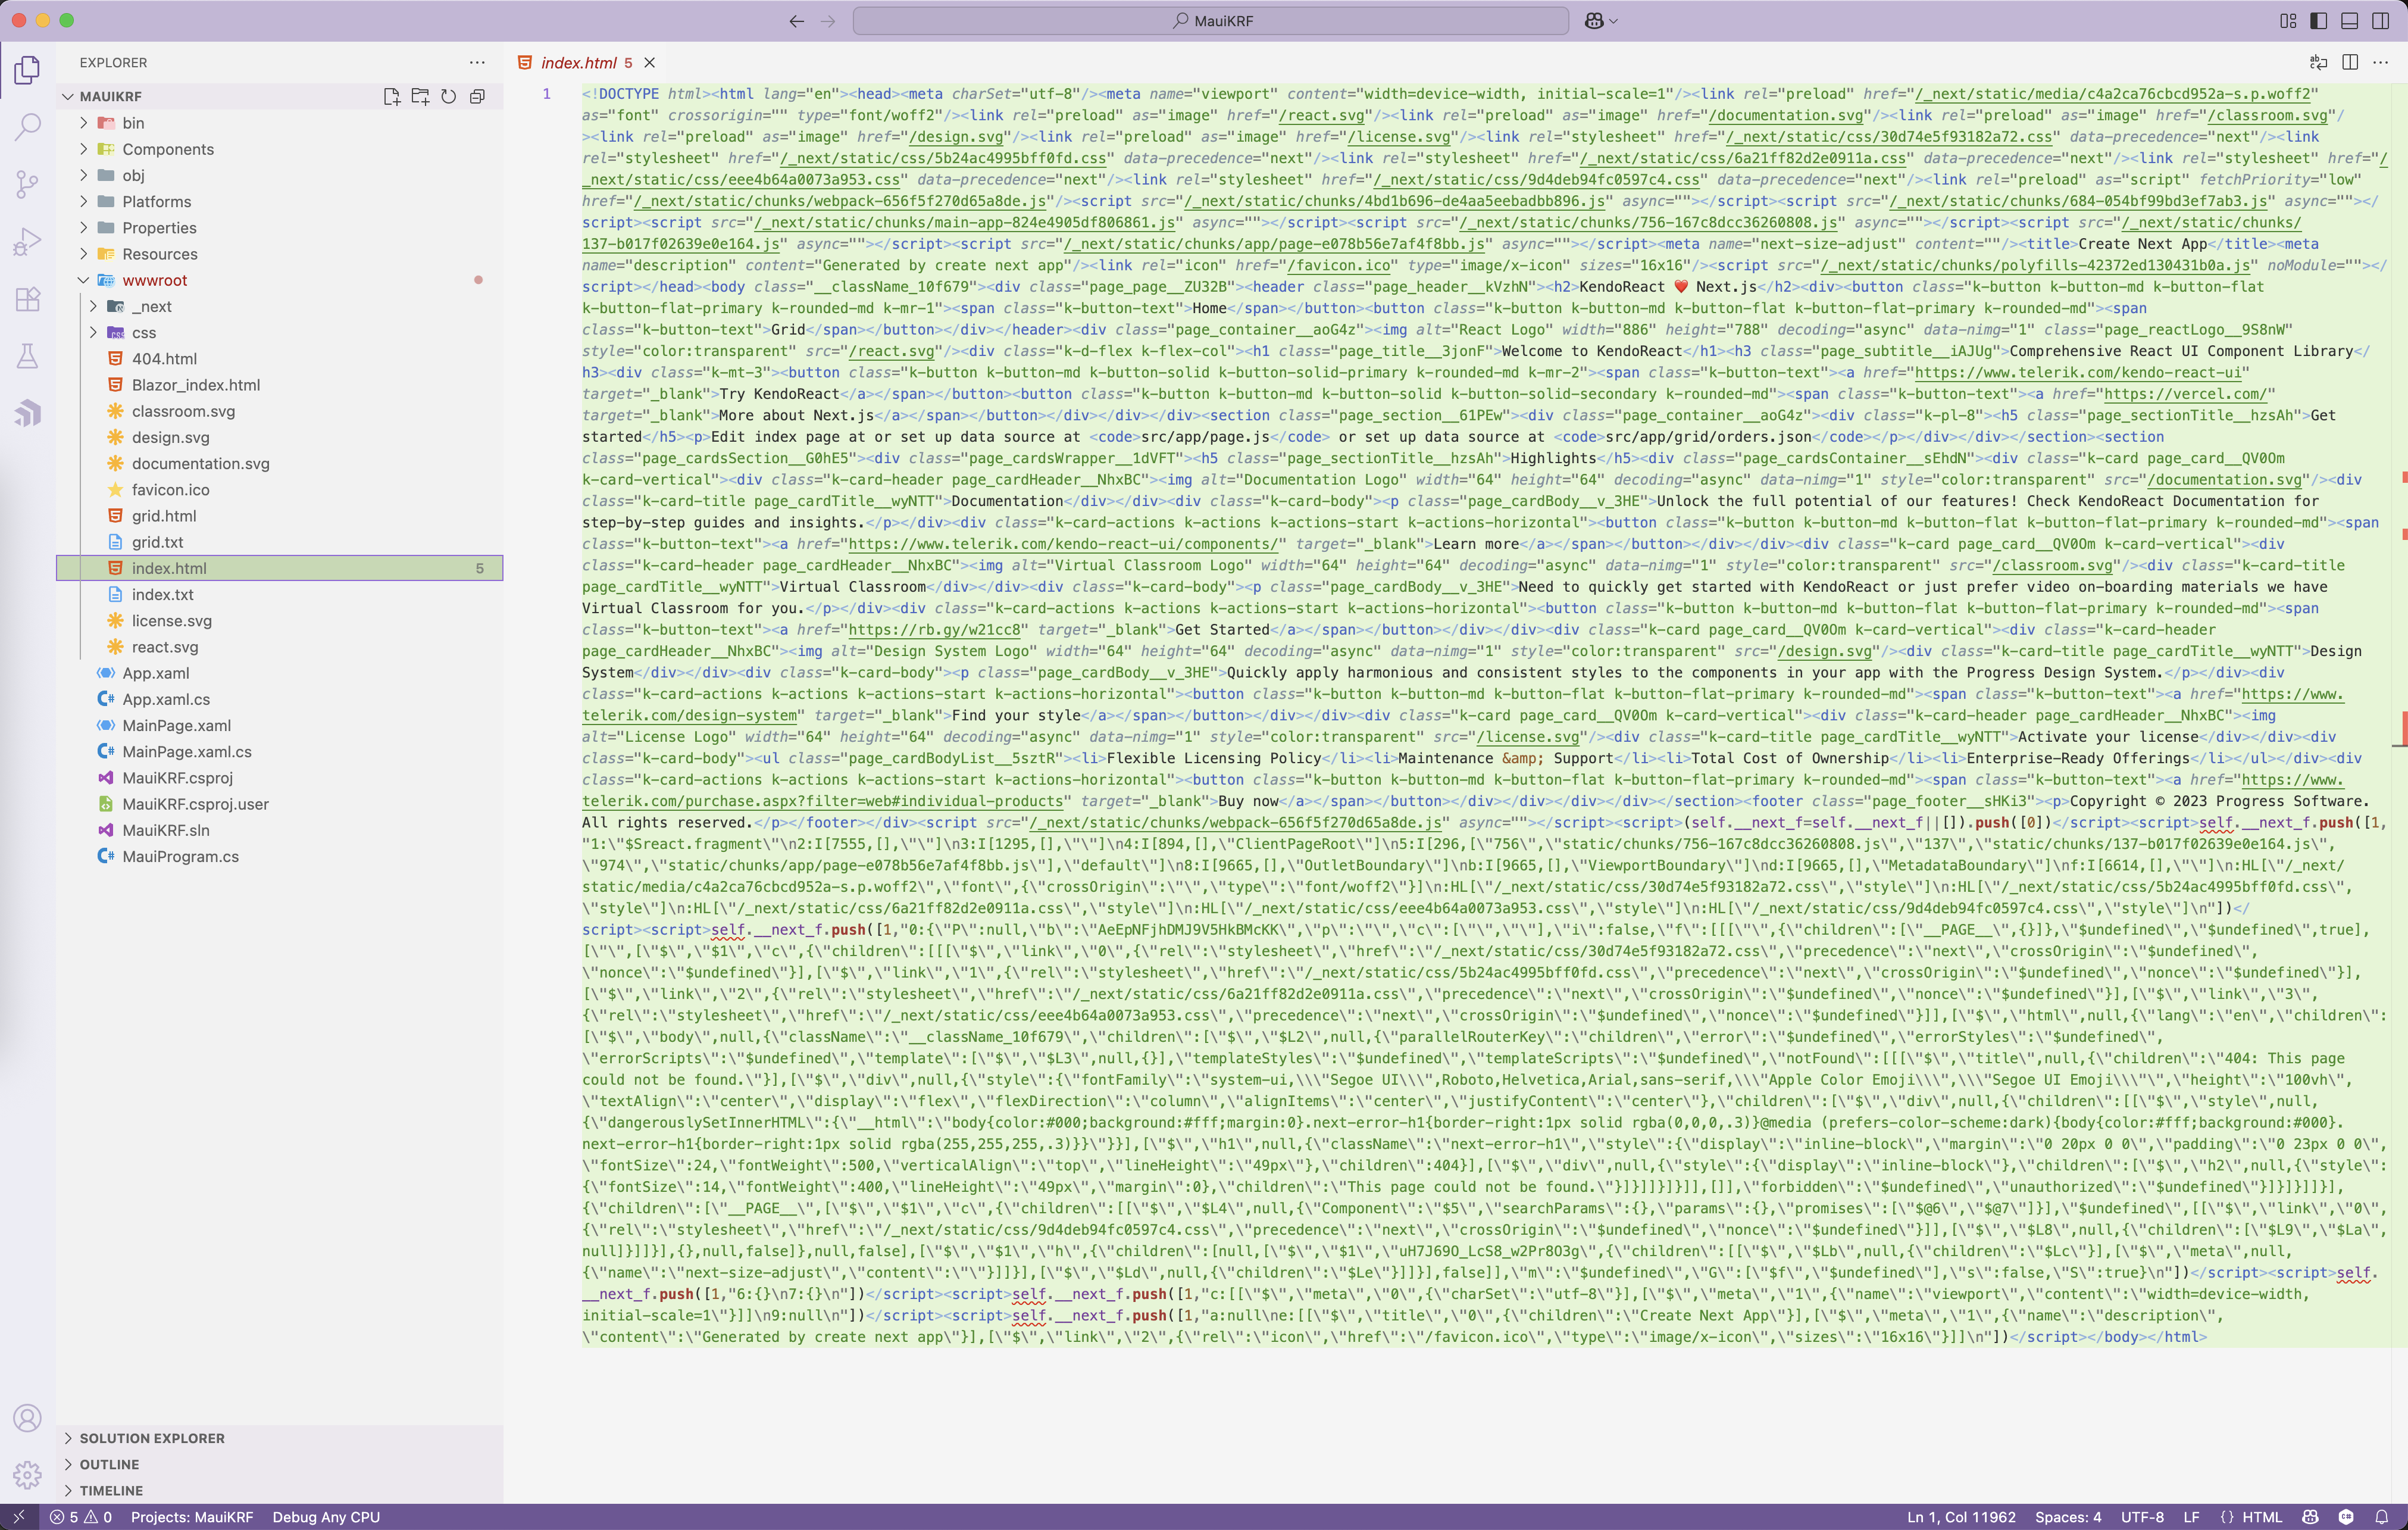Screen dimensions: 2408x1530
Task: Open the Explorer view in activity bar
Action: (28, 70)
